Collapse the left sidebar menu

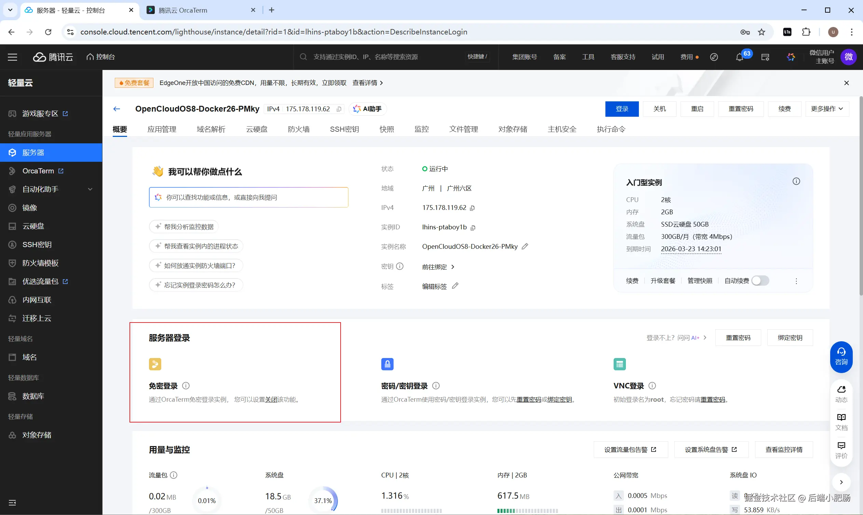[13, 502]
